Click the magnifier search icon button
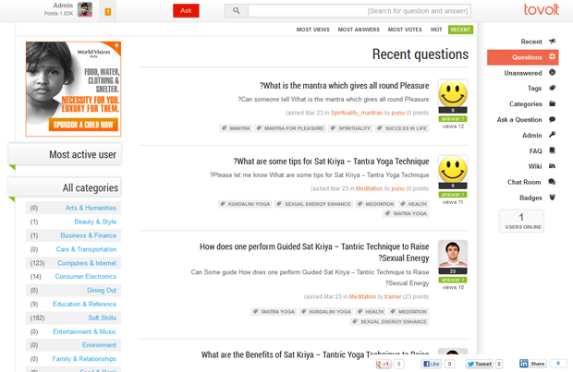 [x=237, y=11]
